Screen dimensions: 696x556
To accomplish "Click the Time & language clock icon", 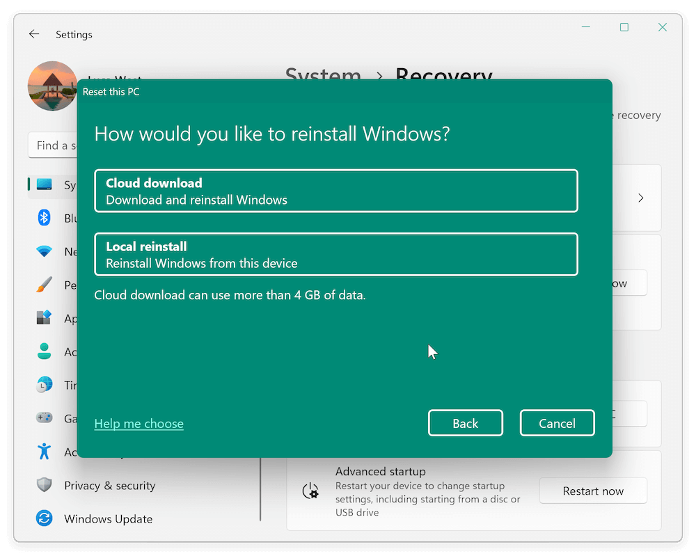I will click(x=44, y=385).
